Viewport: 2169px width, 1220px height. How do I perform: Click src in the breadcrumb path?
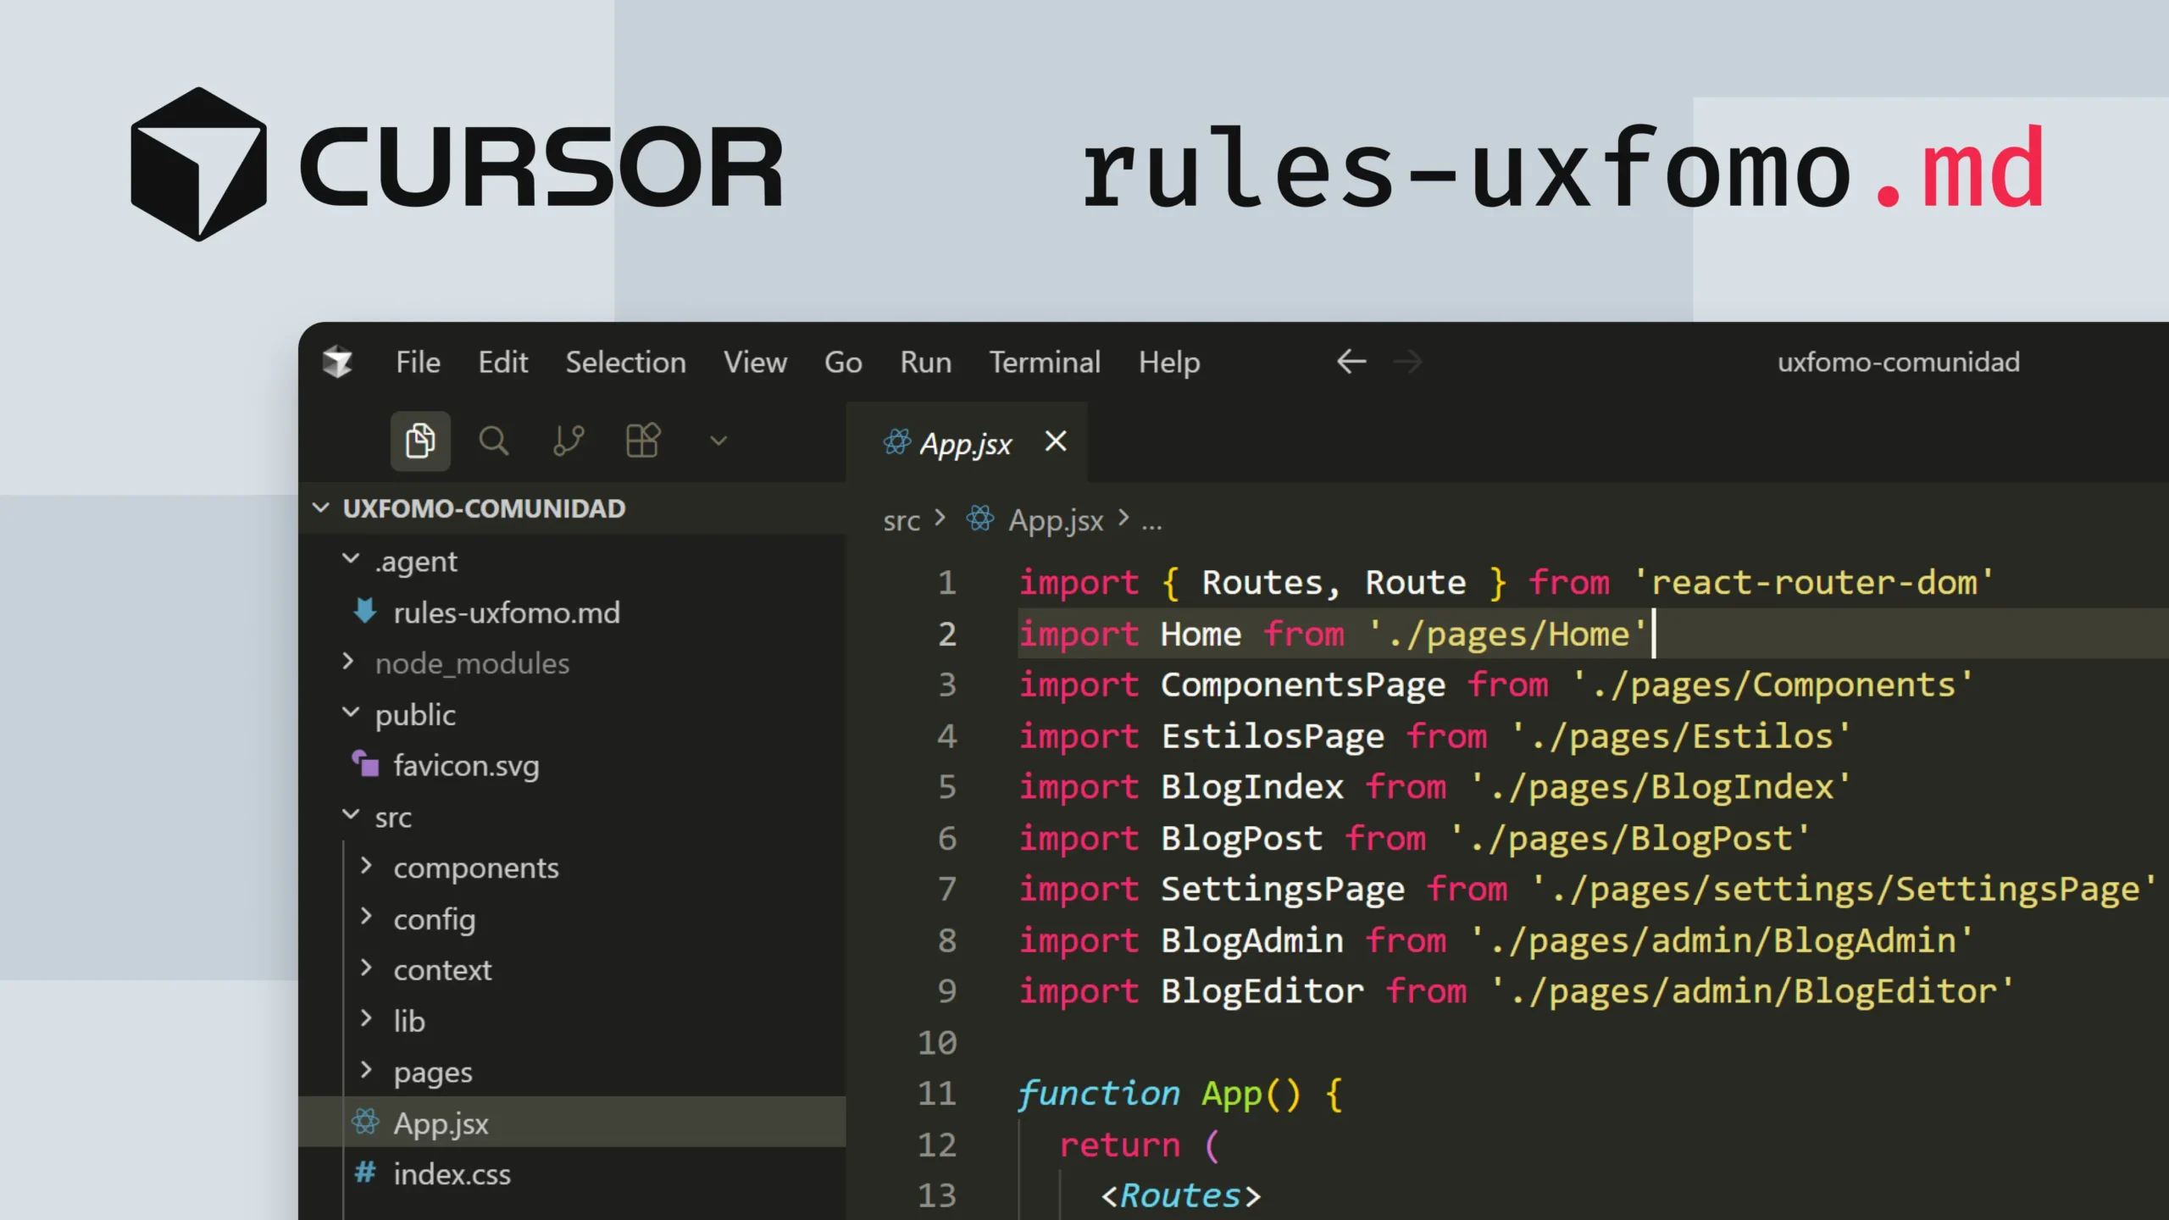pyautogui.click(x=901, y=520)
